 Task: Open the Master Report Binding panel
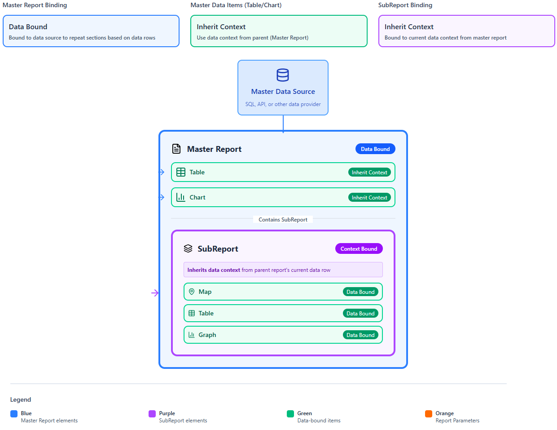(x=91, y=31)
